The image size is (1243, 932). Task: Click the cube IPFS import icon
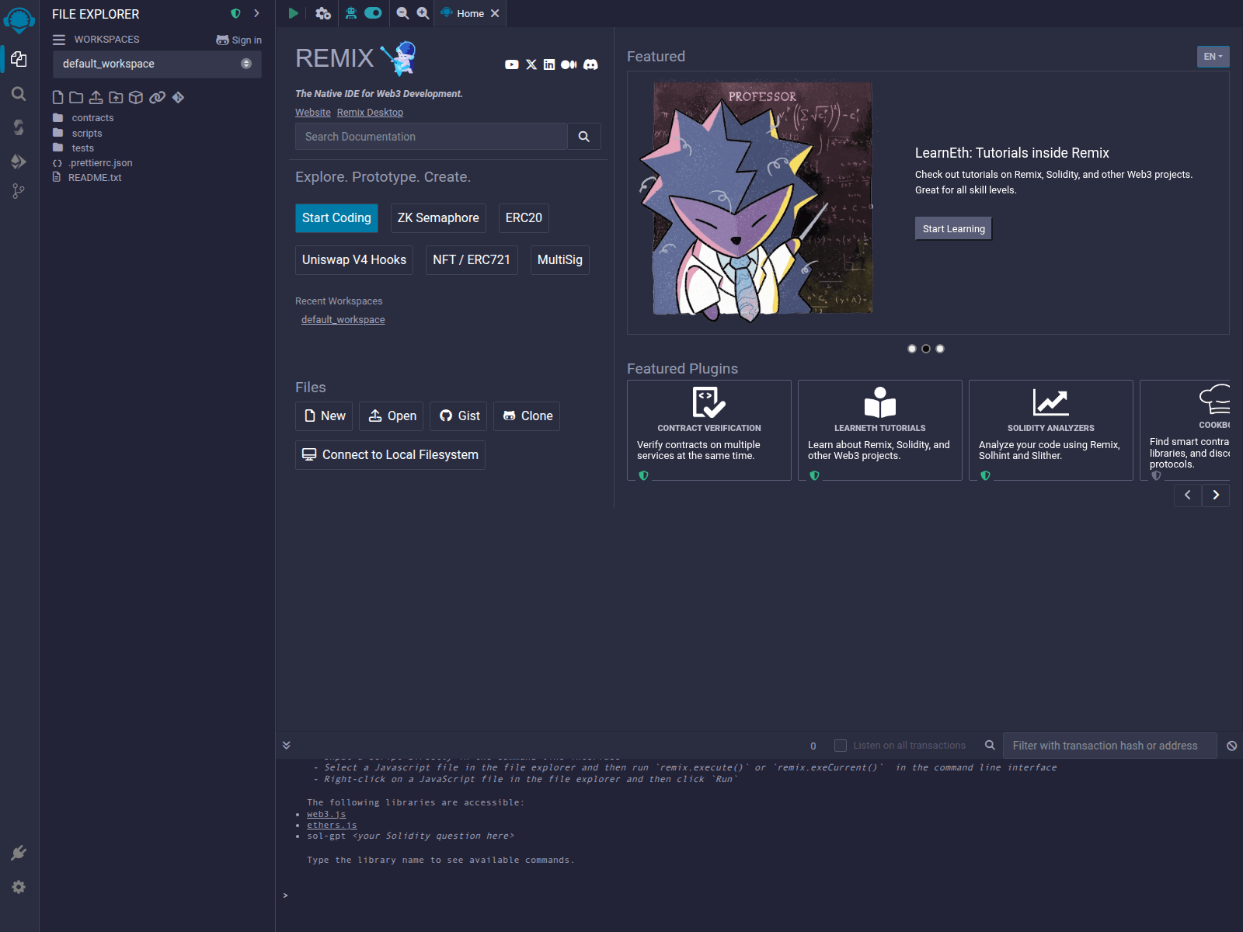[x=136, y=97]
